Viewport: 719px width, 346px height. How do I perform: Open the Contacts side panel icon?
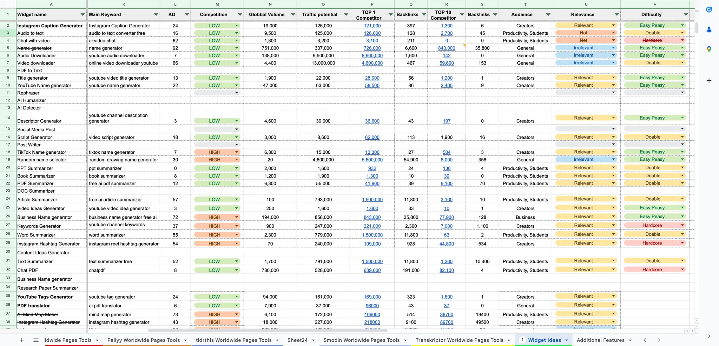point(709,30)
